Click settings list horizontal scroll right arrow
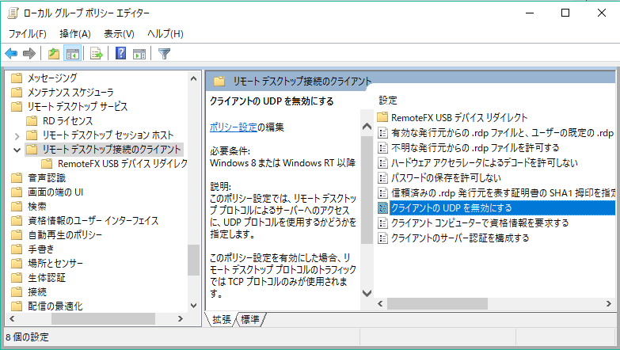 609,304
